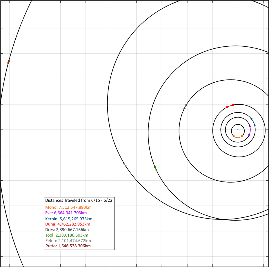This screenshot has height=267, width=269.
Task: Click the orange Moho arc on inner orbit
Action: [x=238, y=137]
